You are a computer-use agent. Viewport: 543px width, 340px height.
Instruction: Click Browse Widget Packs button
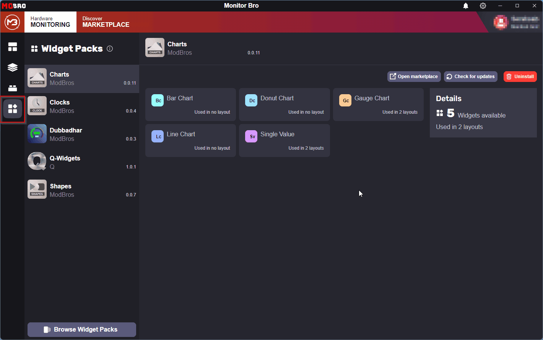point(82,330)
